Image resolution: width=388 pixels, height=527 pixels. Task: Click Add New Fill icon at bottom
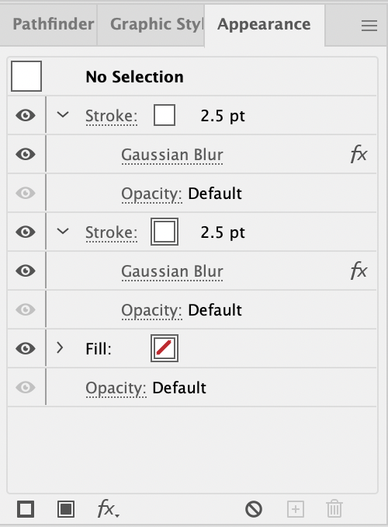click(66, 509)
